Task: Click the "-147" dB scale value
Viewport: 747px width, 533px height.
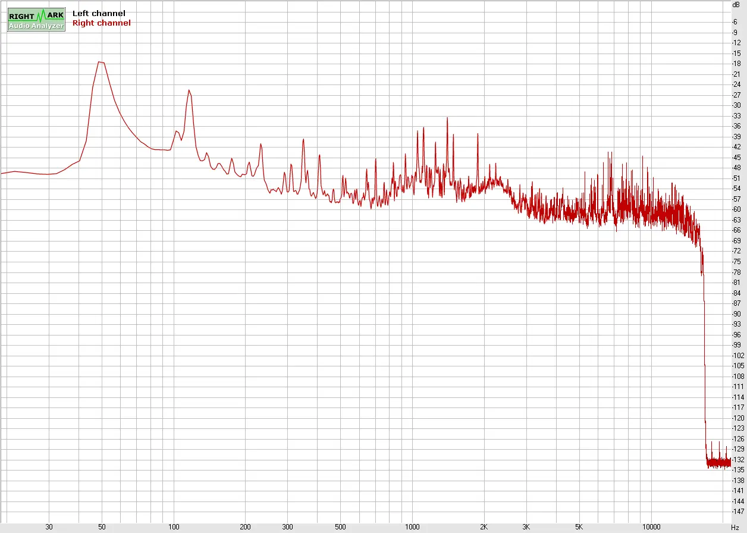Action: point(738,511)
